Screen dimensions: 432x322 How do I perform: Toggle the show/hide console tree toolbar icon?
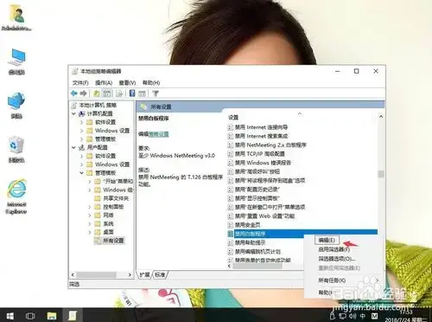107,93
